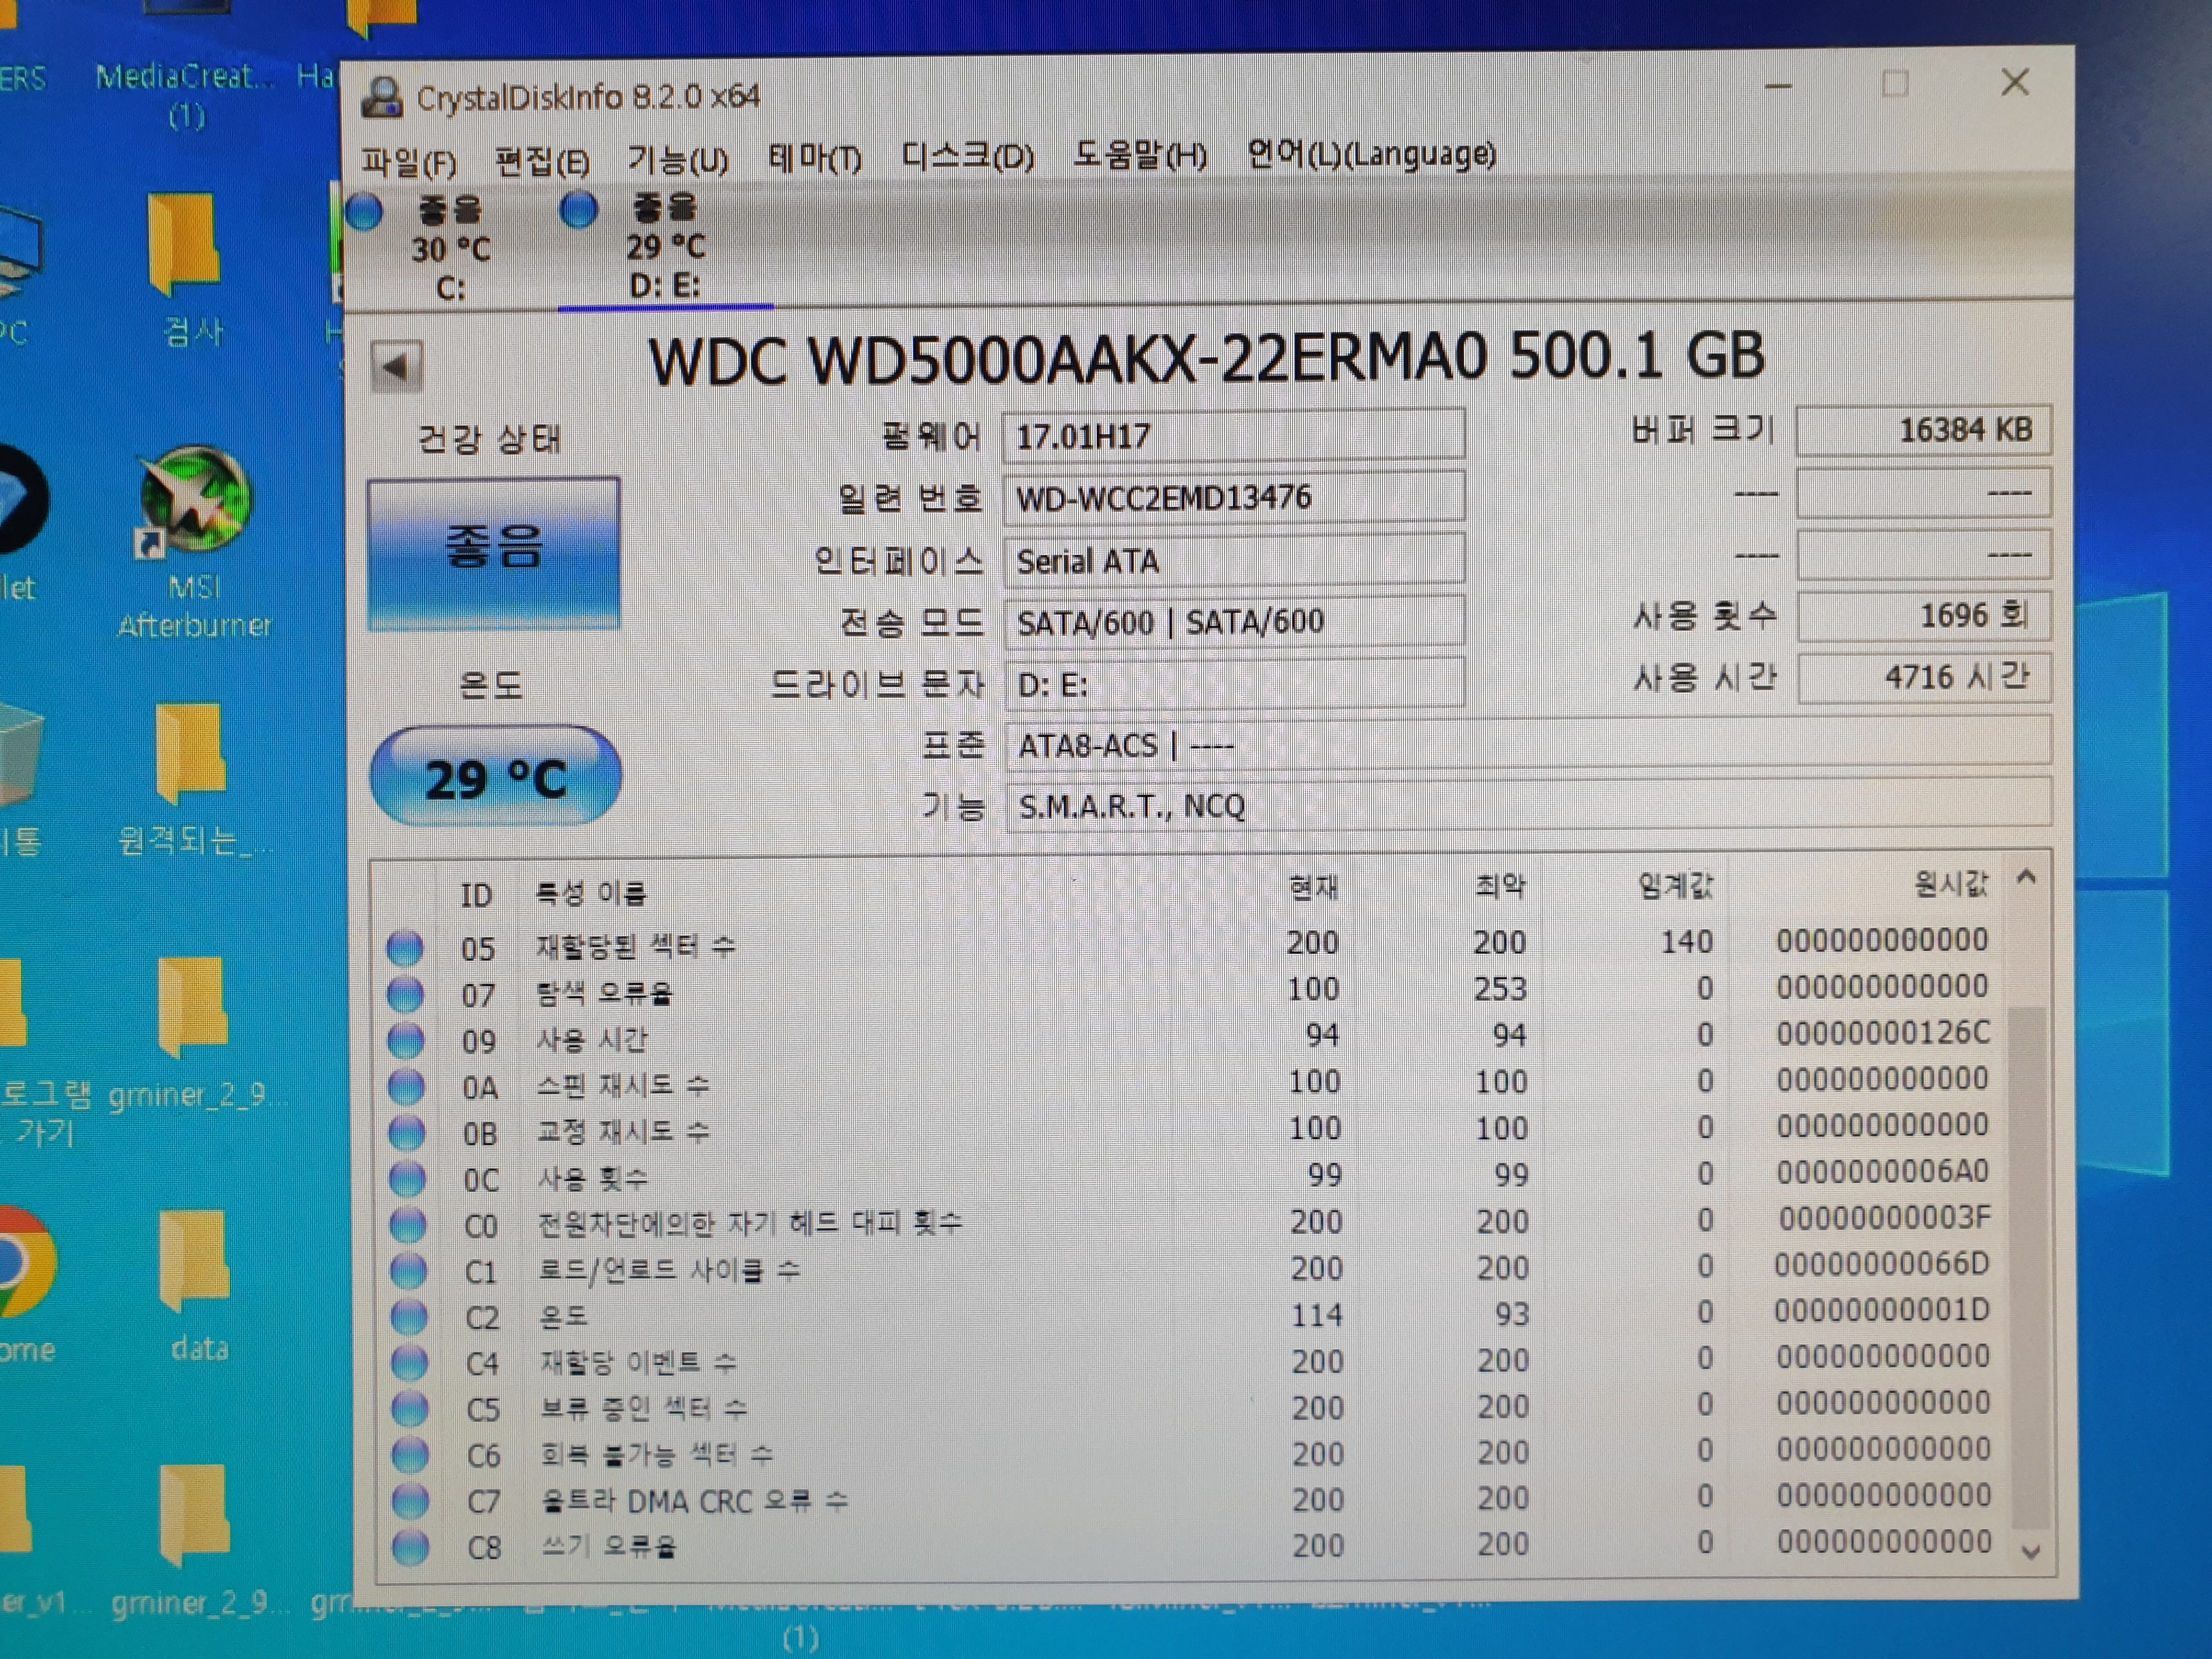Click status circle for attribute 09
Image resolution: width=2212 pixels, height=1659 pixels.
coord(405,1040)
